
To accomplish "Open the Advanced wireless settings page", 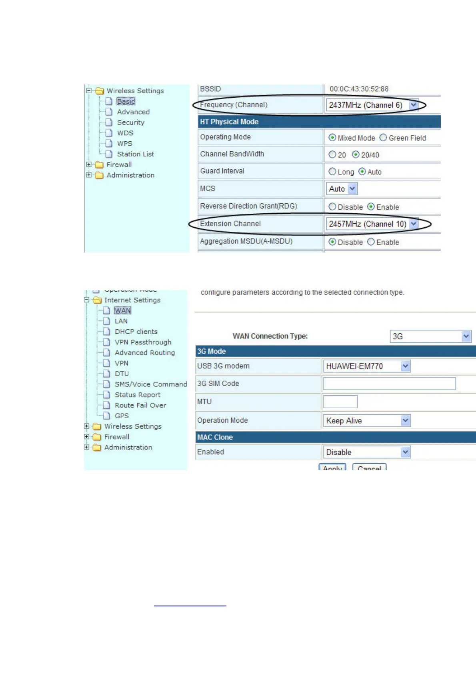I will (x=133, y=112).
